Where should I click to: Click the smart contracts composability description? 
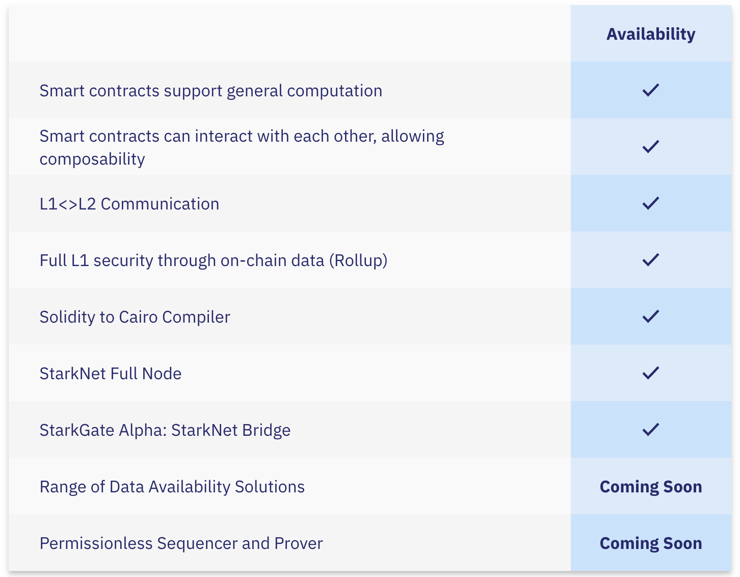242,147
